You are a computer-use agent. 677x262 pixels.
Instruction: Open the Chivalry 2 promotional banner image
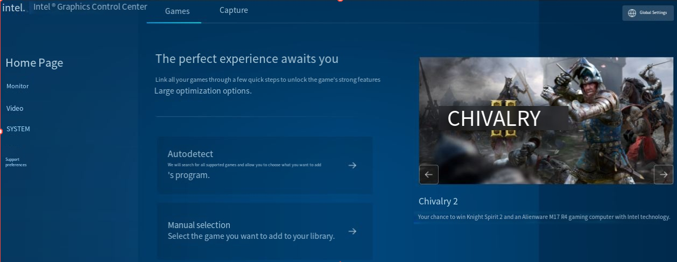546,121
